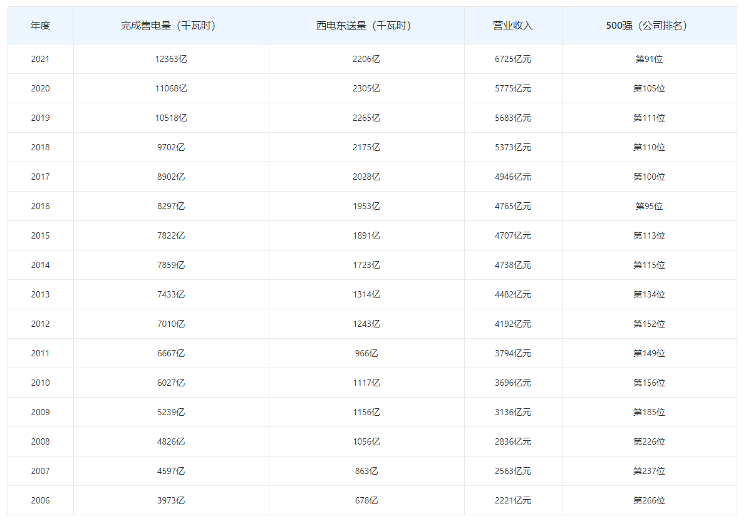This screenshot has width=746, height=521.
Task: Click the revenue cell 3794亿元
Action: pyautogui.click(x=514, y=354)
